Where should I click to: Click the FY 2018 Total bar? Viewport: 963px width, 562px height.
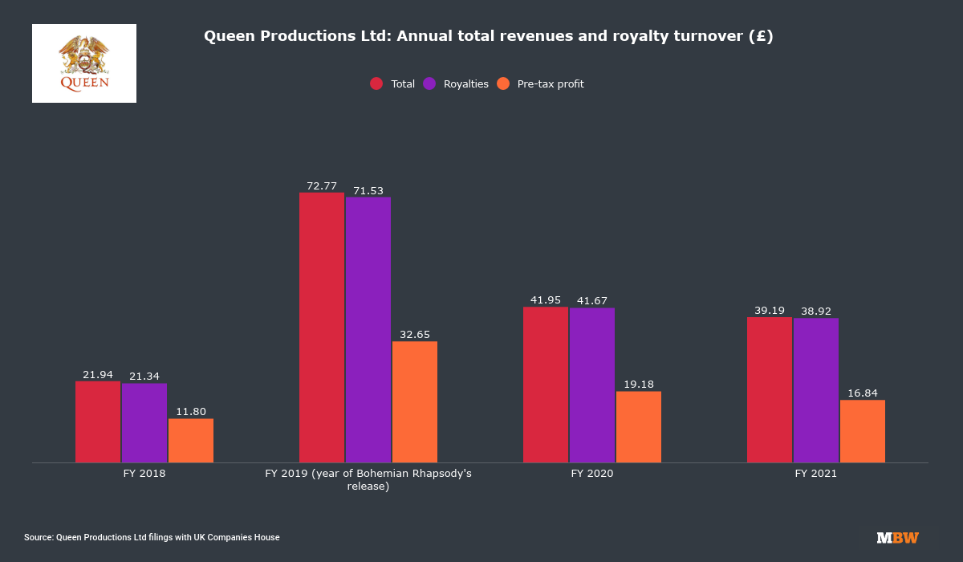[98, 421]
